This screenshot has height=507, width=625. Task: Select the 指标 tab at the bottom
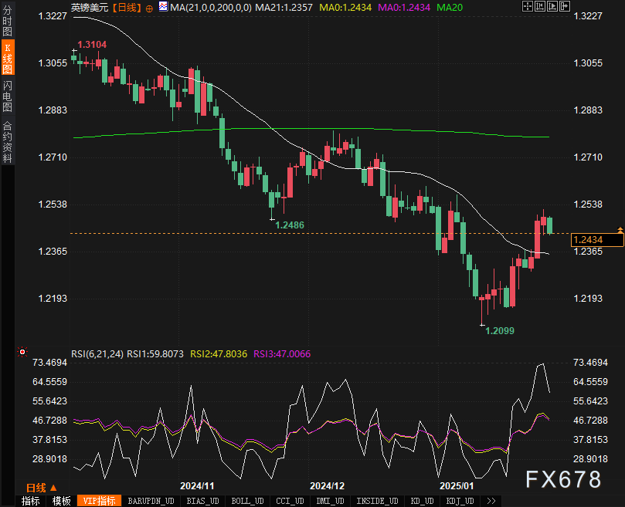tap(30, 501)
